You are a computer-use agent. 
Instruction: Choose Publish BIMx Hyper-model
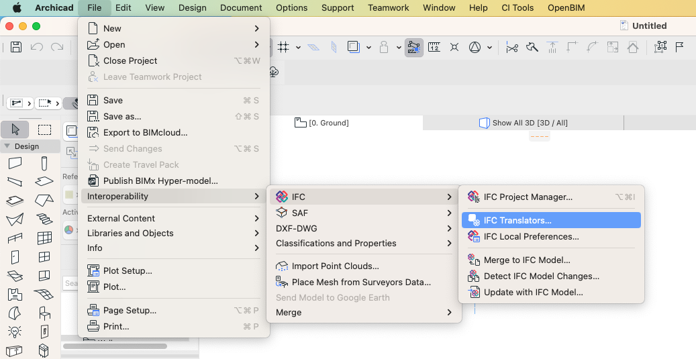coord(174,181)
